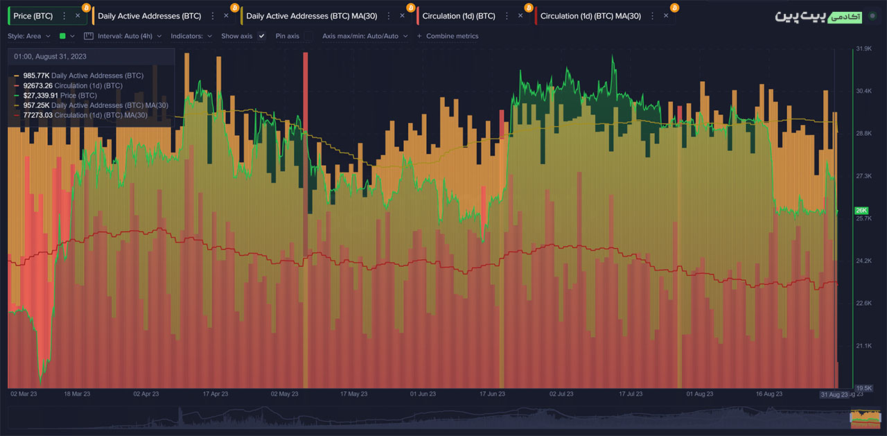Select the Daily Active Addresses (BTC) tab
This screenshot has width=887, height=436.
(x=164, y=15)
